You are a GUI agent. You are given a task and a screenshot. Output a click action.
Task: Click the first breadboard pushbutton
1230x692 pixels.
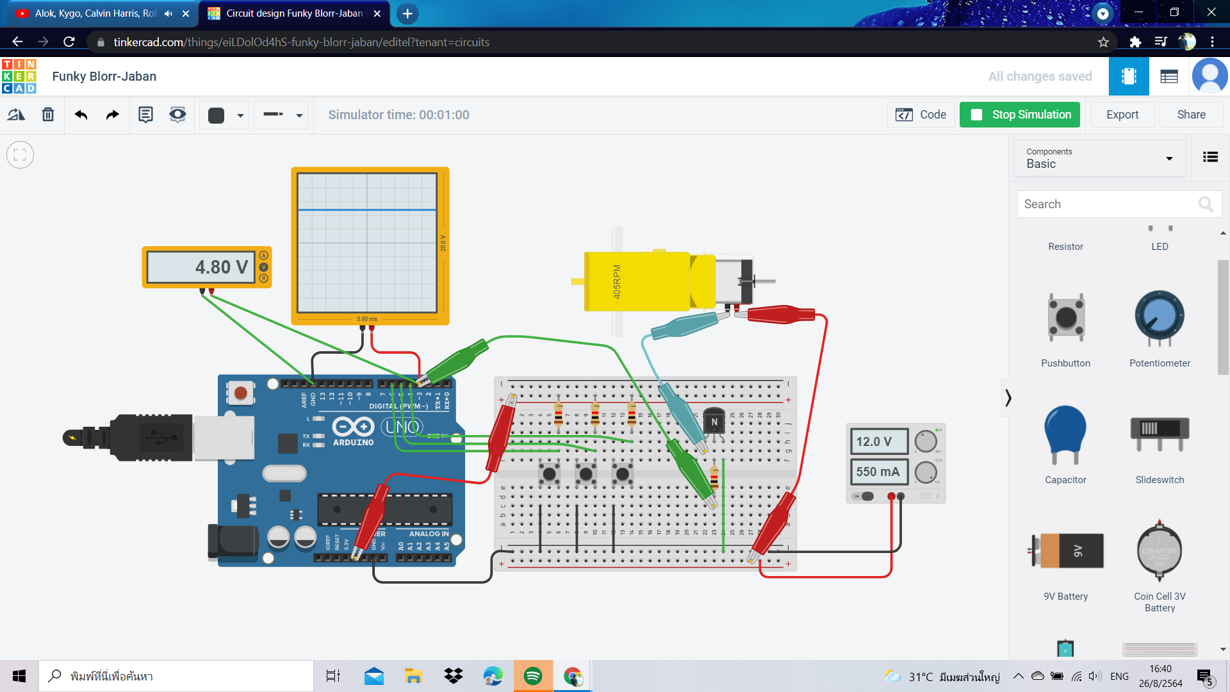pos(549,474)
